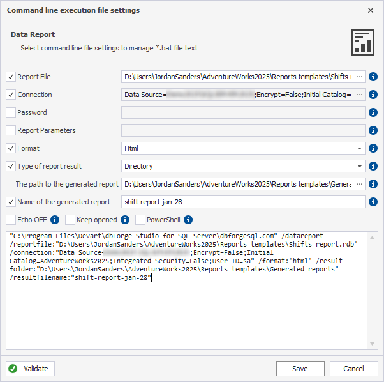This screenshot has width=384, height=382.
Task: Click the Data Report chart icon
Action: pos(363,42)
